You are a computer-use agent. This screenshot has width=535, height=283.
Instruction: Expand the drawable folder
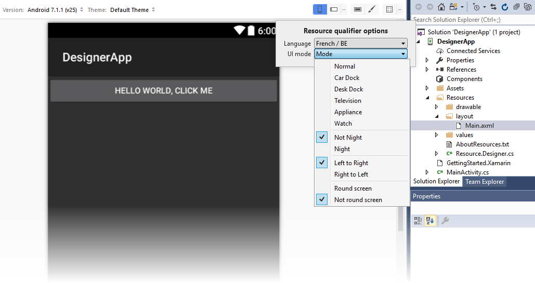(x=436, y=107)
